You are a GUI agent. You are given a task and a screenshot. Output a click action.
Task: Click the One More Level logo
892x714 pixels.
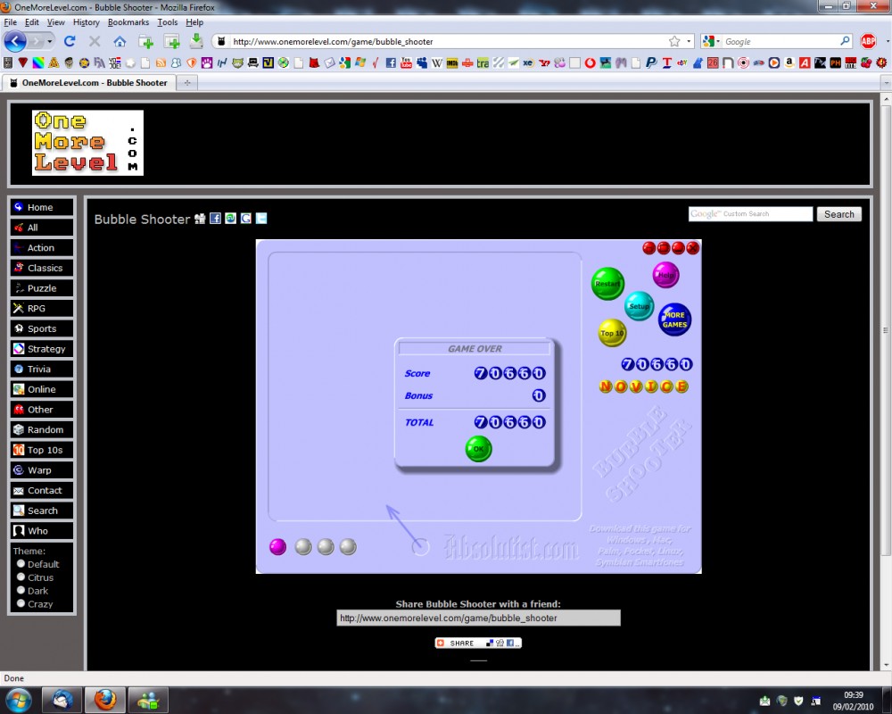[x=87, y=143]
